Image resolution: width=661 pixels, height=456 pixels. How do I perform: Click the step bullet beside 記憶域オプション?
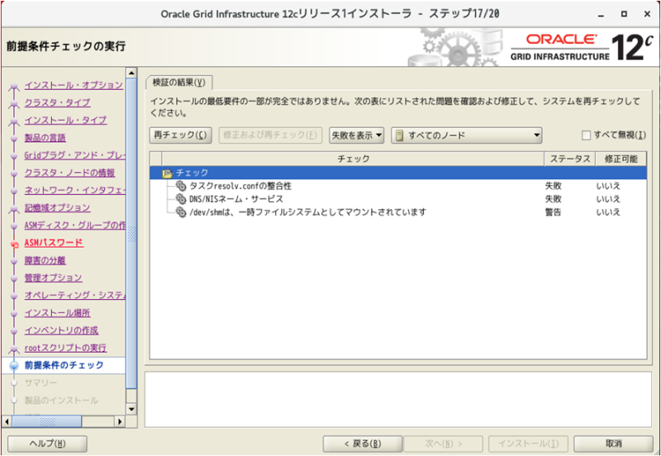point(14,209)
